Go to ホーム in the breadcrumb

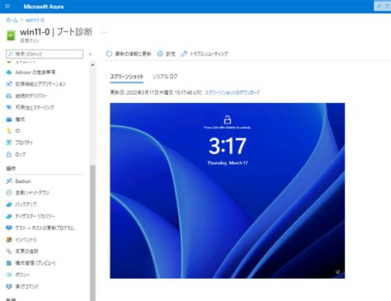(x=12, y=20)
